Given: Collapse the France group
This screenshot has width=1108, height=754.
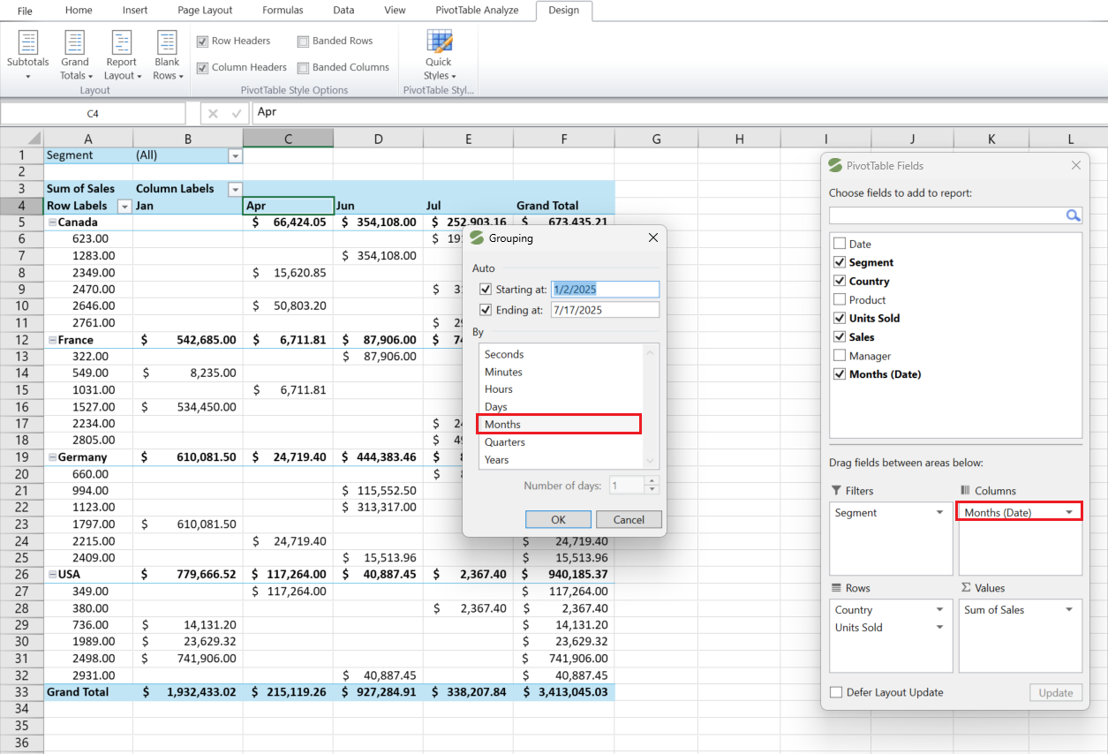Looking at the screenshot, I should [x=52, y=340].
